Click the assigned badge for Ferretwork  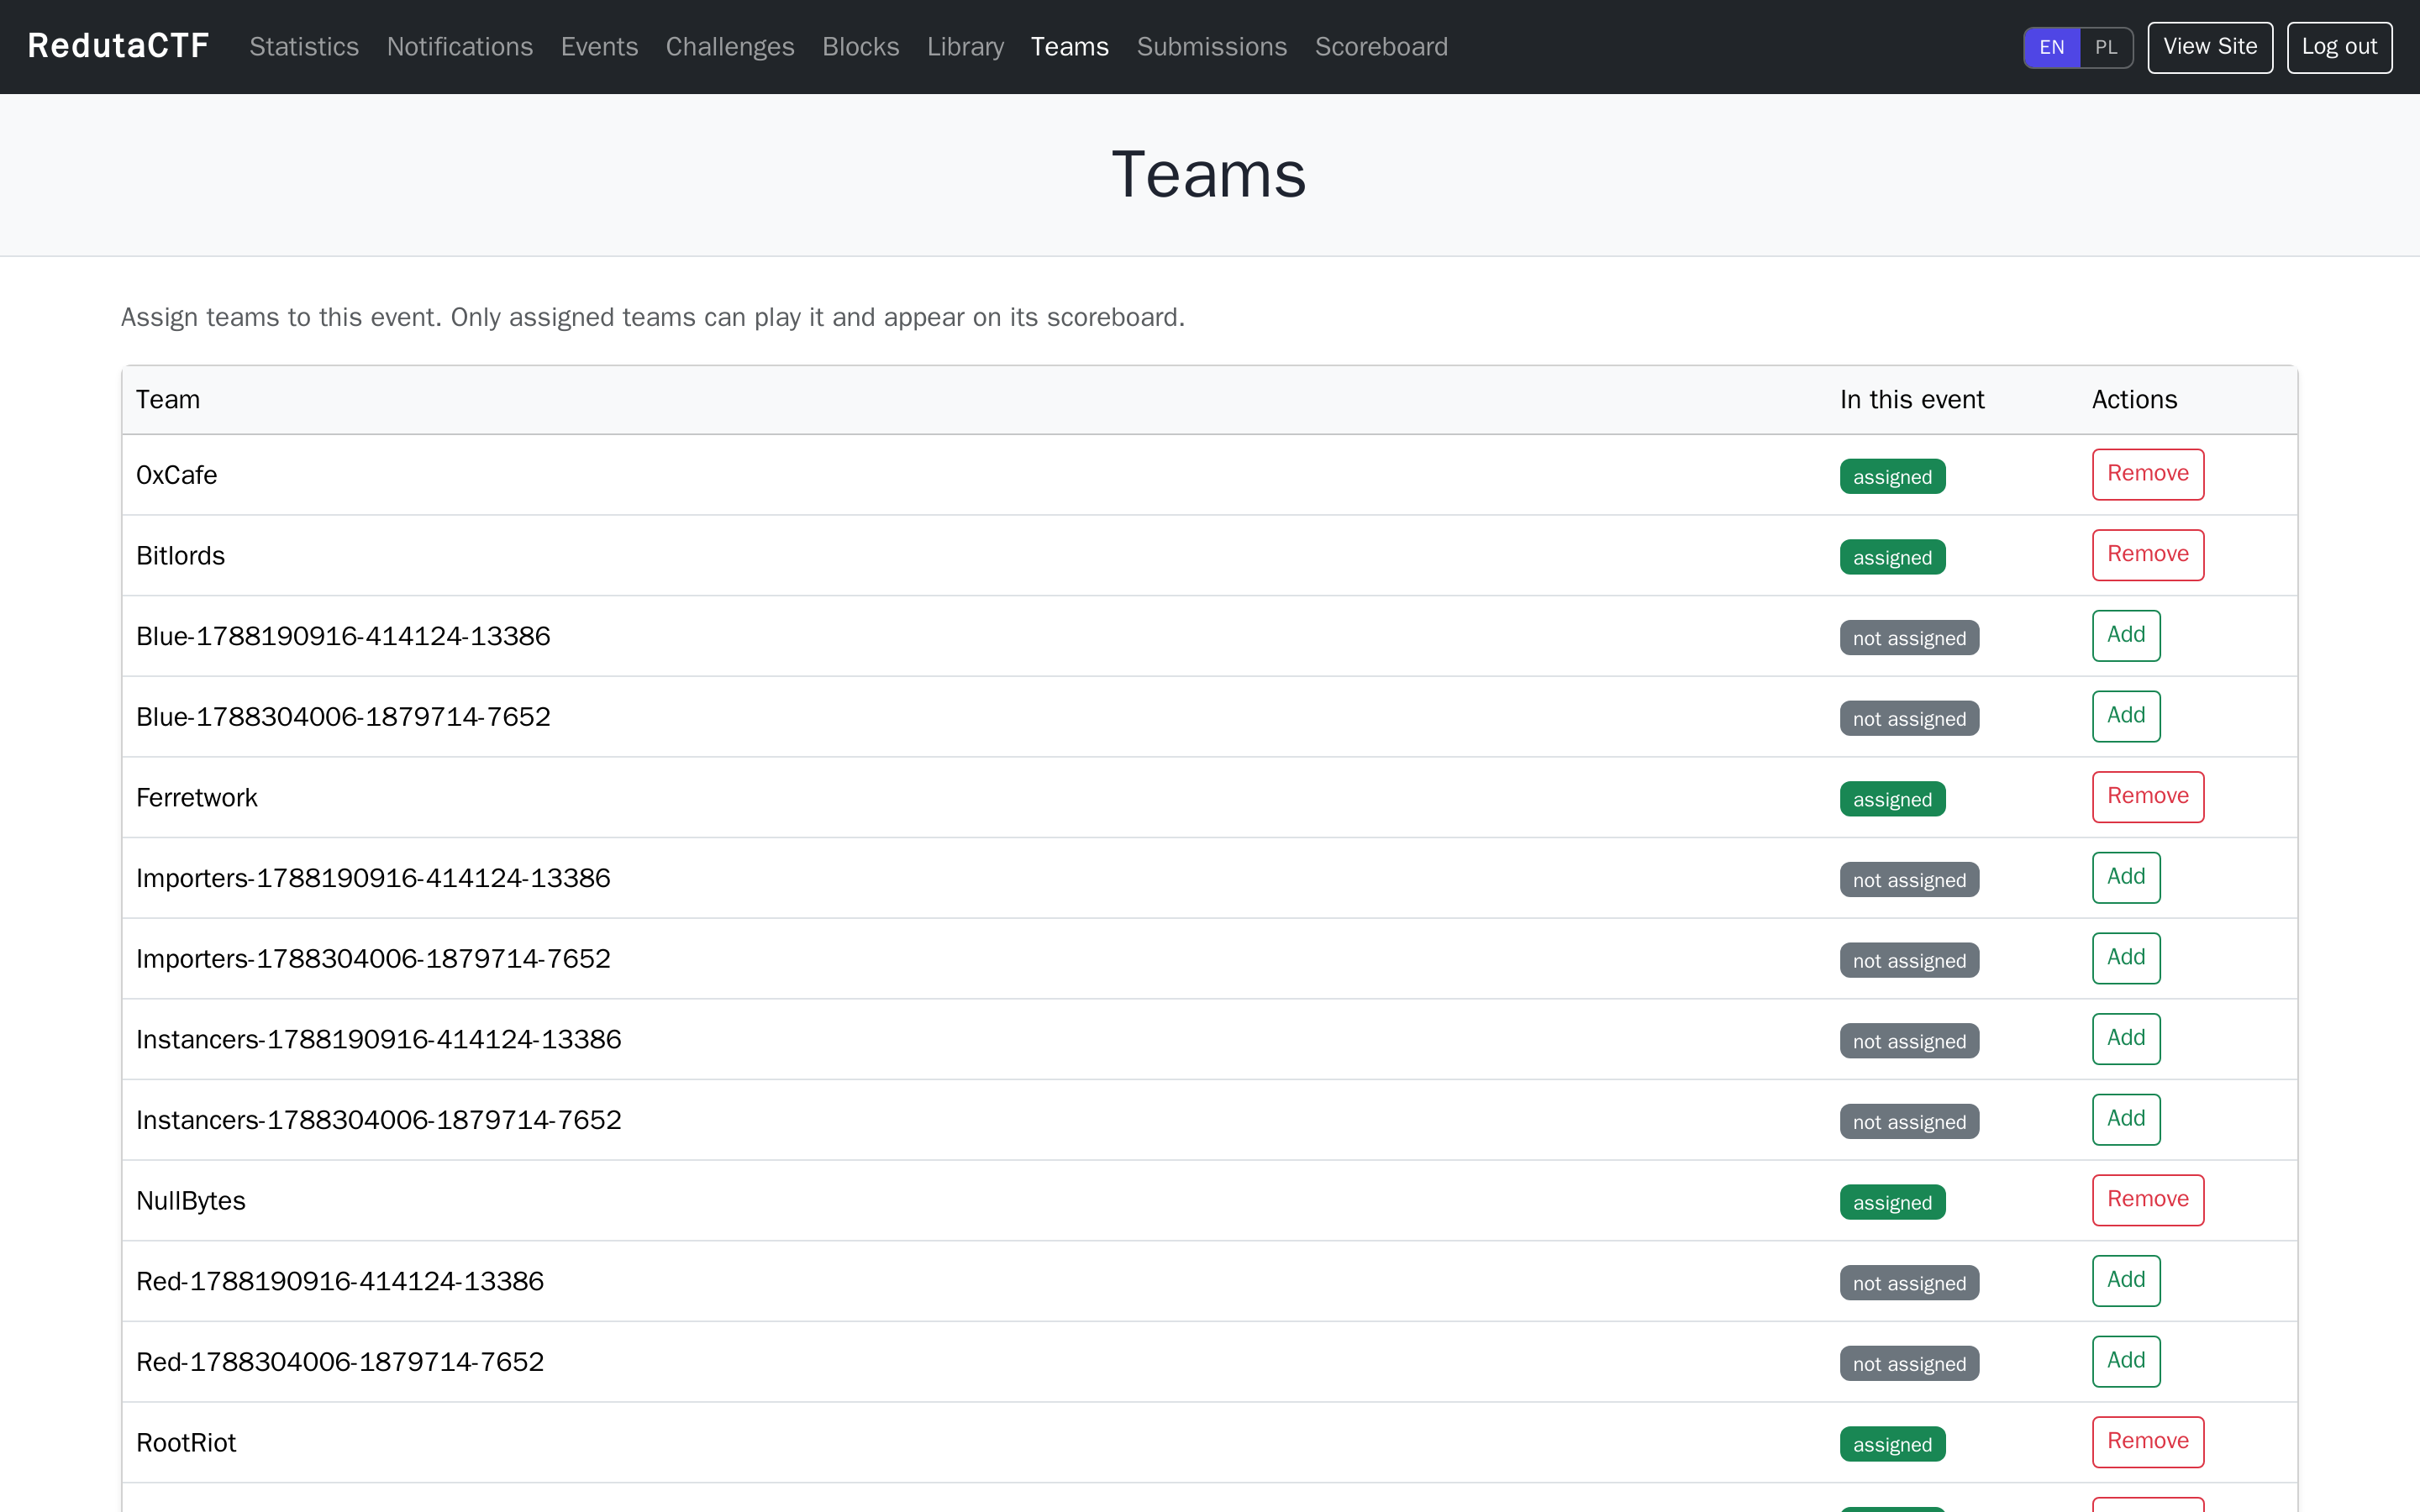click(x=1892, y=800)
